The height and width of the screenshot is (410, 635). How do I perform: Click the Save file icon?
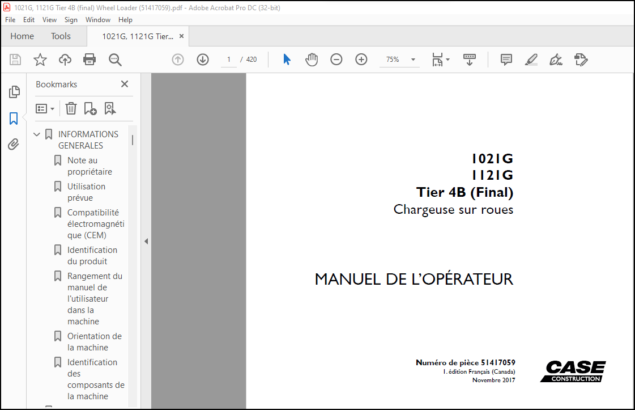tap(15, 60)
